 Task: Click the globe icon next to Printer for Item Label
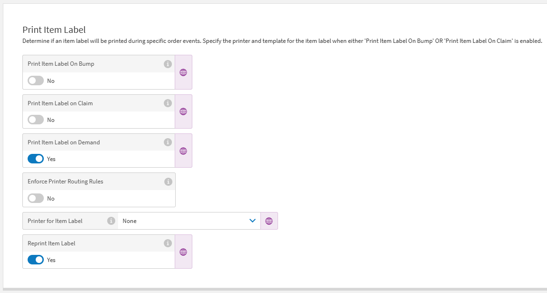point(269,221)
